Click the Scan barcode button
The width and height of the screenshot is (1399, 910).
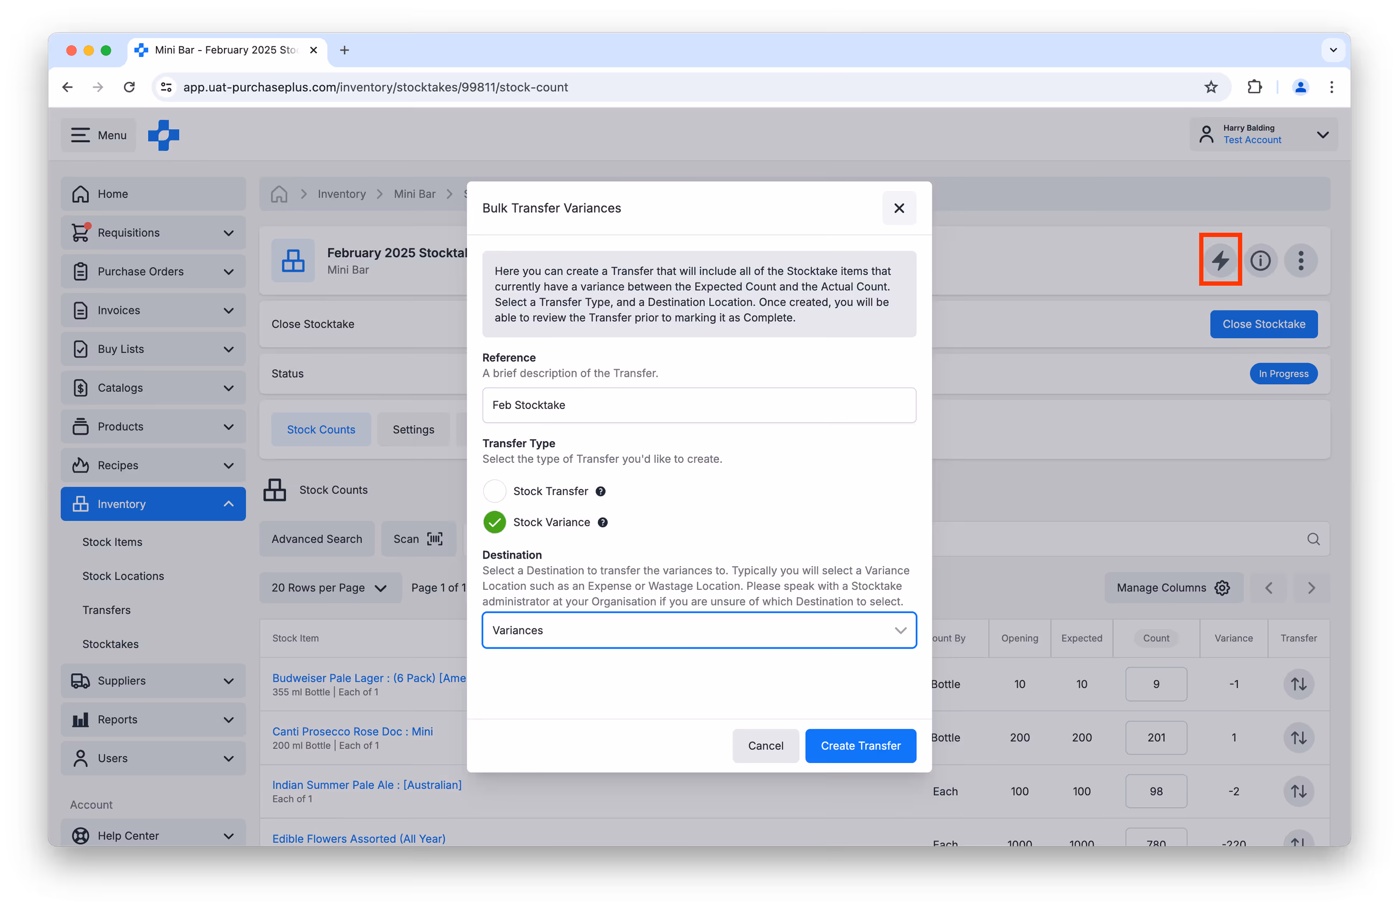tap(418, 539)
